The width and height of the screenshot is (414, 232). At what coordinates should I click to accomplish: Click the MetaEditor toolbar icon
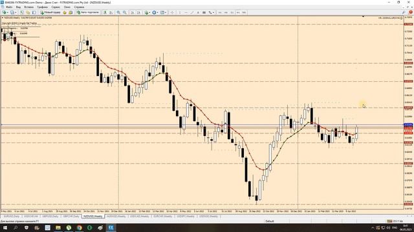pyautogui.click(x=65, y=12)
